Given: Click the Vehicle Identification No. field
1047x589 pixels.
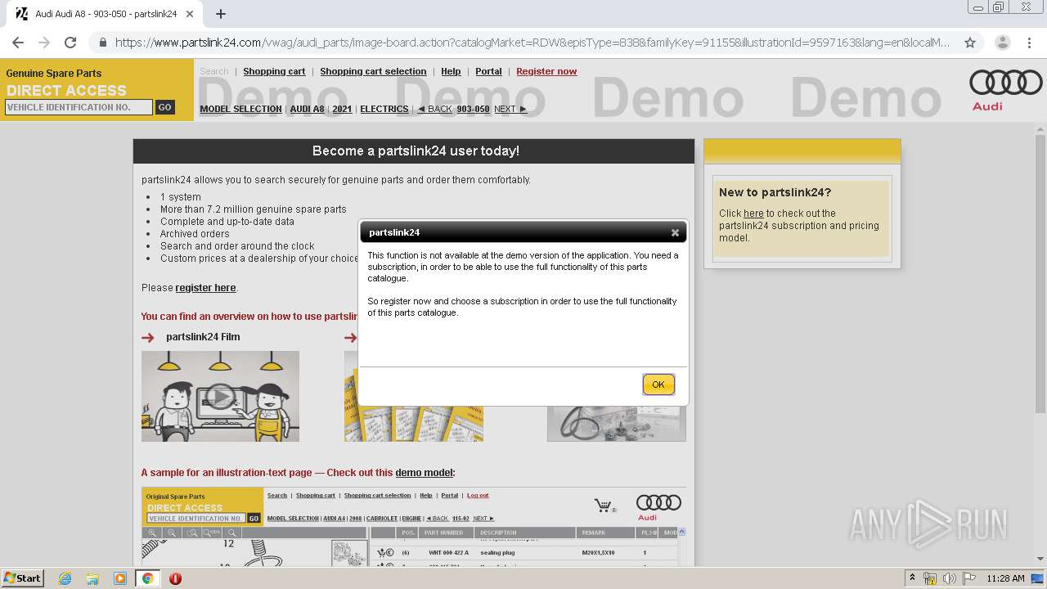Looking at the screenshot, I should pyautogui.click(x=79, y=107).
